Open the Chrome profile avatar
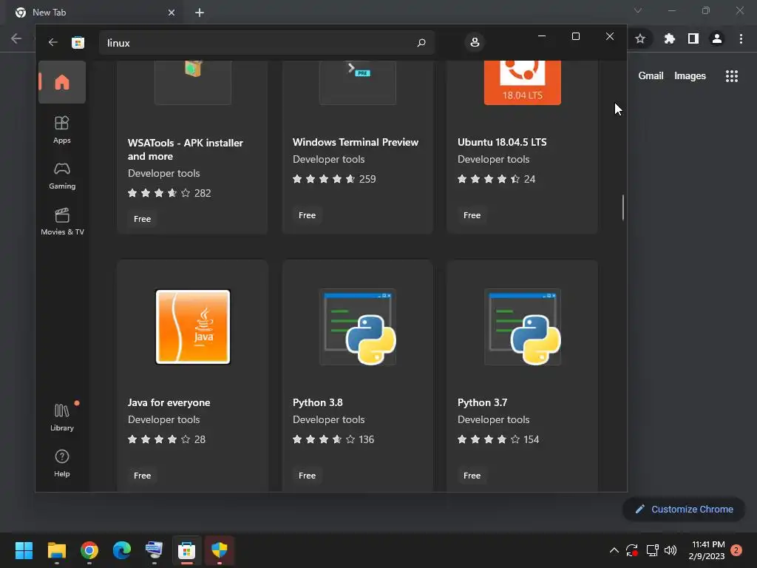757x568 pixels. (717, 38)
